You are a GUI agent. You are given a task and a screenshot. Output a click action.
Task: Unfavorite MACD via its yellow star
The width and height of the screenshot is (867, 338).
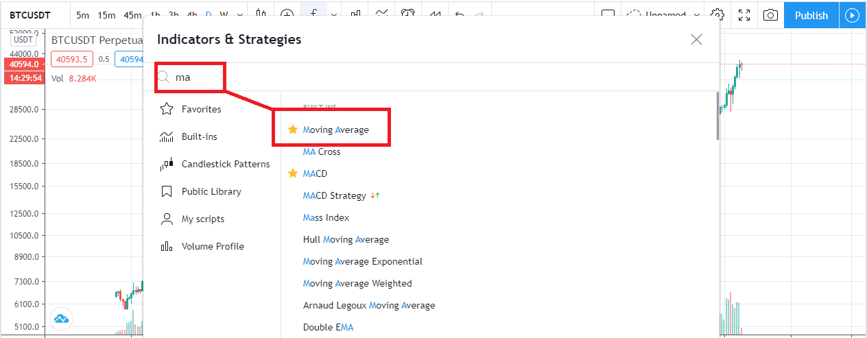coord(293,173)
